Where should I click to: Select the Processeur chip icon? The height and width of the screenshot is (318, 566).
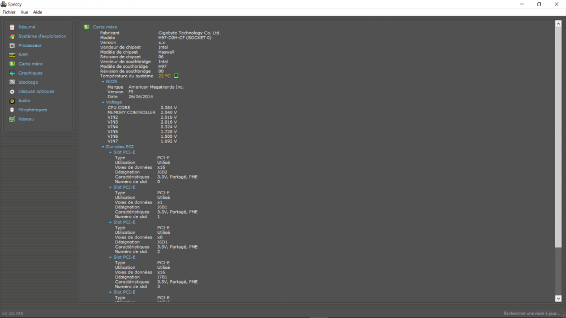point(12,45)
